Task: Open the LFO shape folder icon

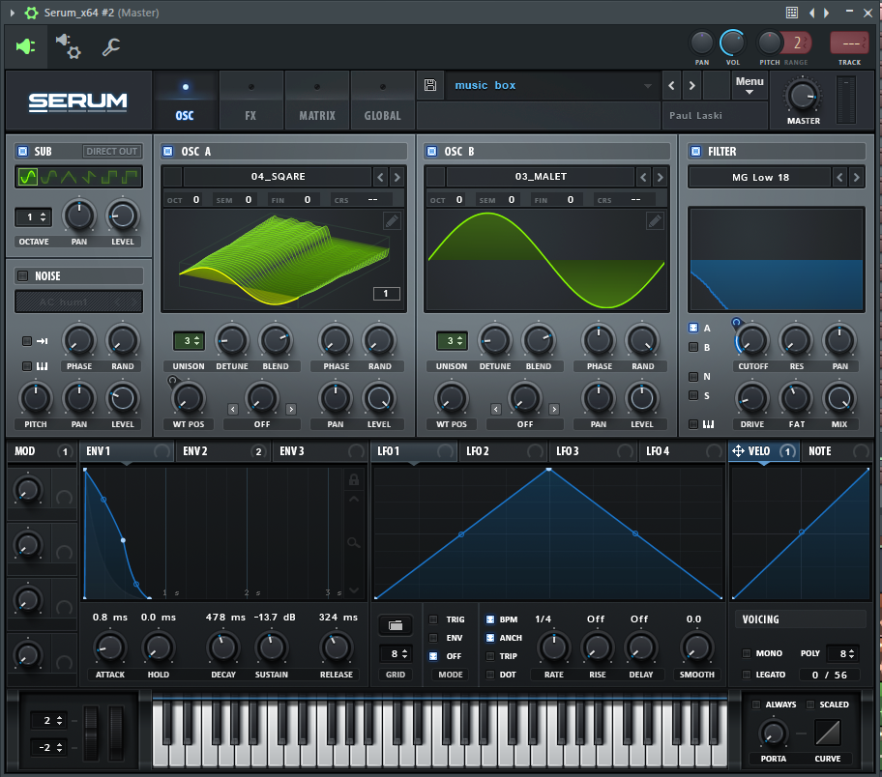Action: click(x=396, y=625)
